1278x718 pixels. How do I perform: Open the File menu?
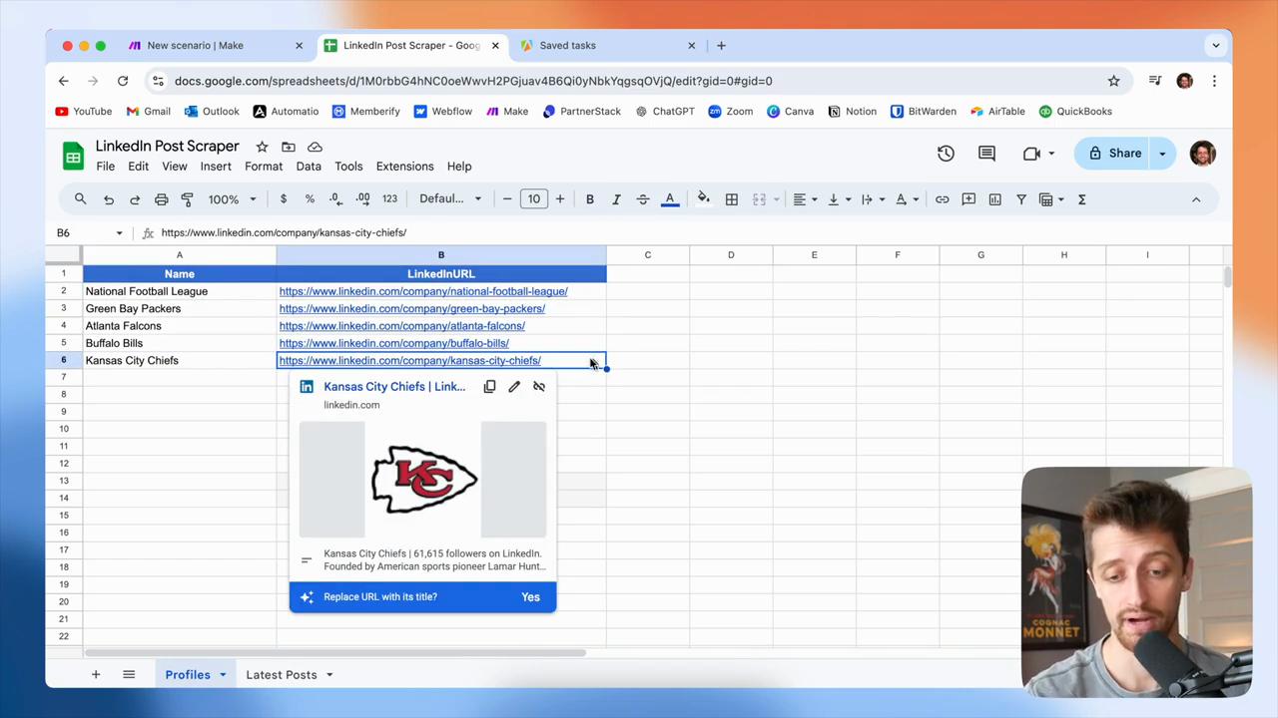click(x=105, y=167)
